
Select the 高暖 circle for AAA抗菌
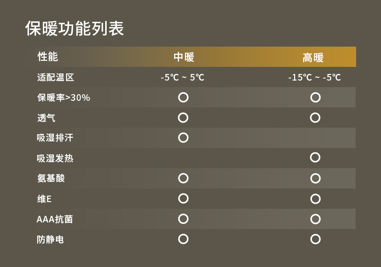coord(315,218)
